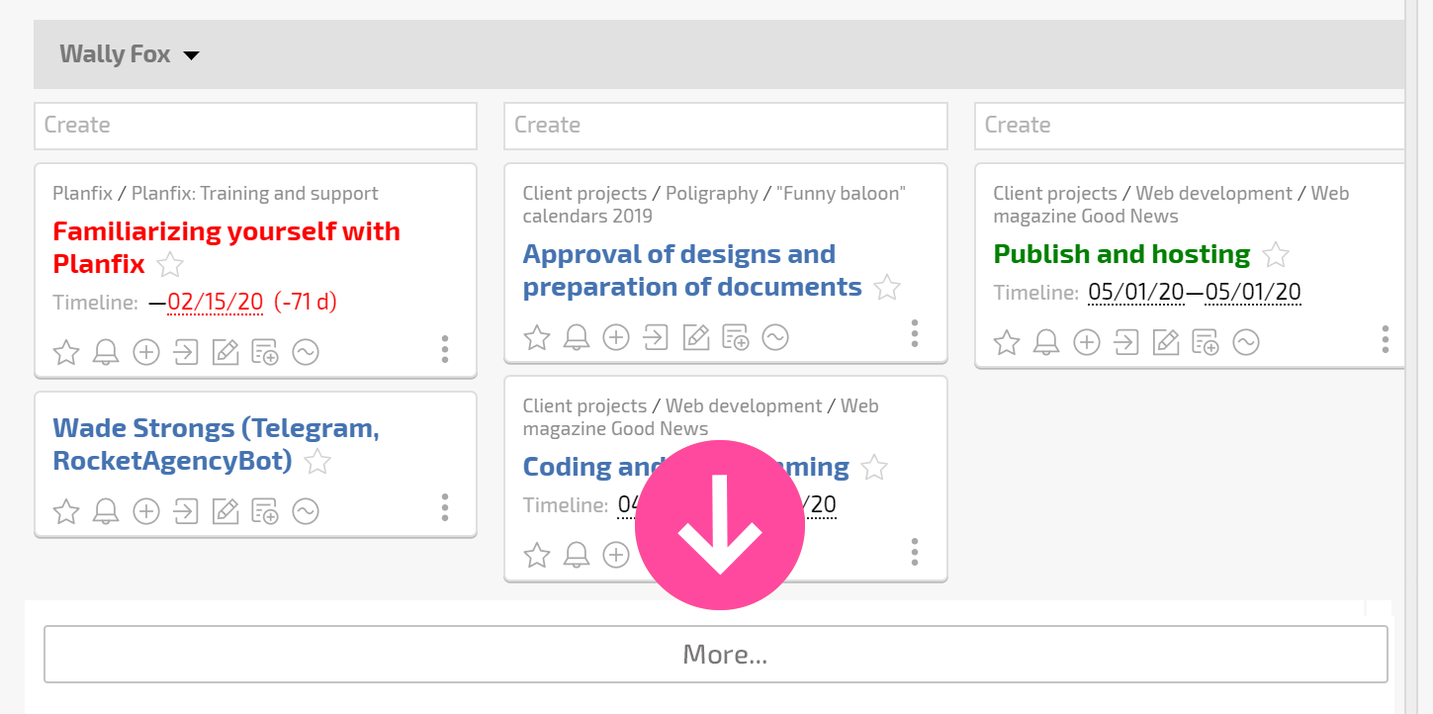Click the pencil edit icon on Publish and hosting card
The width and height of the screenshot is (1433, 714).
point(1166,342)
